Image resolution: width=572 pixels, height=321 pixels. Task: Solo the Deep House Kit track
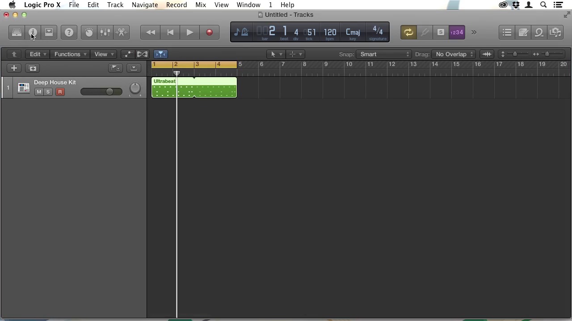[48, 92]
